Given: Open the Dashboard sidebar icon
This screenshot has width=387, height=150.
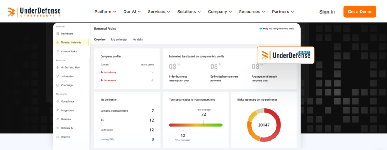Looking at the screenshot, I should [57, 34].
